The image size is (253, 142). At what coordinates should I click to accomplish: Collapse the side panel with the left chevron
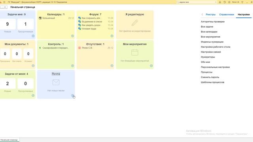(202, 15)
